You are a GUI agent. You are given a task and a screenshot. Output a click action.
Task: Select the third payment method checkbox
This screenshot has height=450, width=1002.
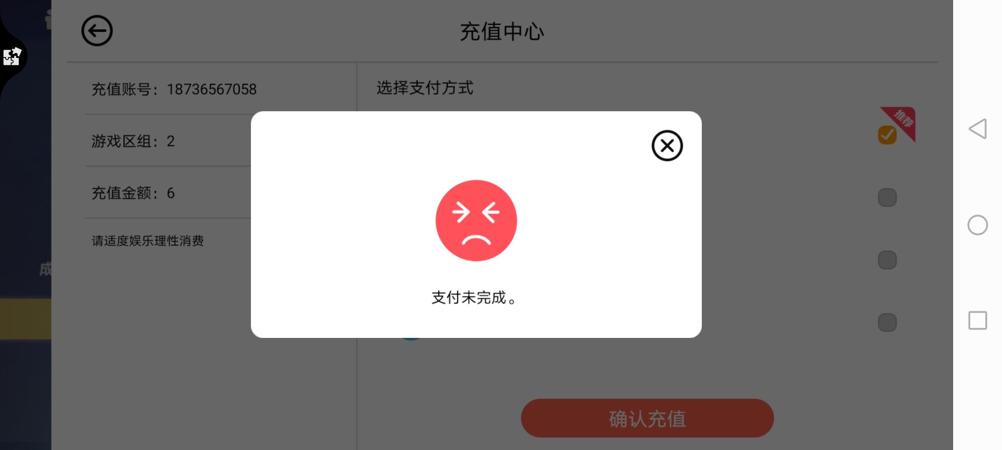[887, 260]
